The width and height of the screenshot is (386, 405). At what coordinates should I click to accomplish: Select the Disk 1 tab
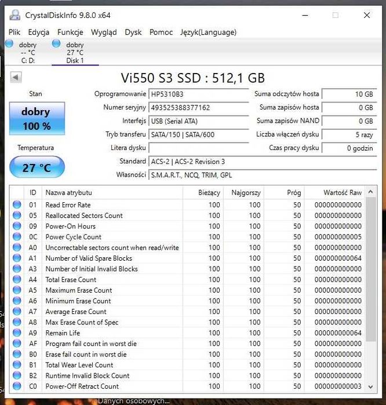coord(75,52)
